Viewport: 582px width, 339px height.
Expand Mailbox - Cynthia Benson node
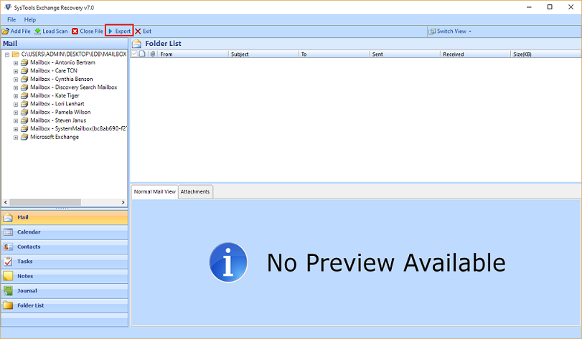point(16,80)
